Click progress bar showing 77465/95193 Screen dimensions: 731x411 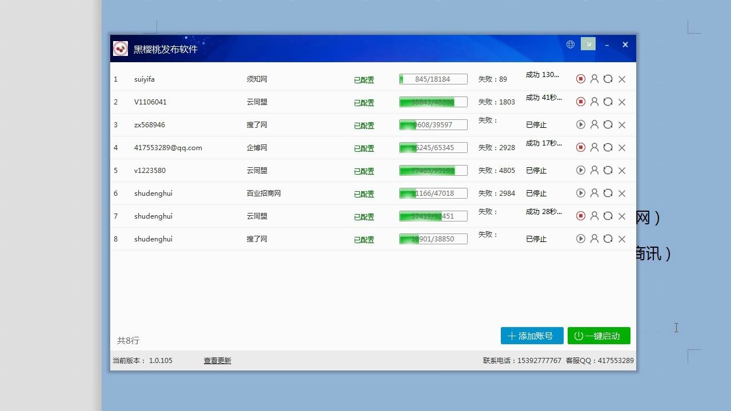tap(433, 171)
